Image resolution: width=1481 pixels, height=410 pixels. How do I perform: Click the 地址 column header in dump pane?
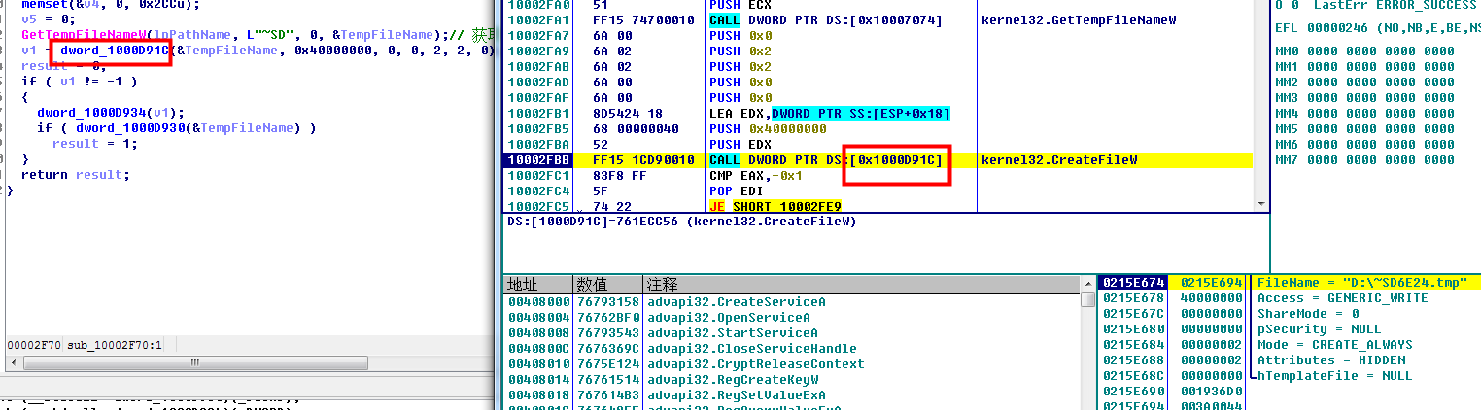[537, 285]
